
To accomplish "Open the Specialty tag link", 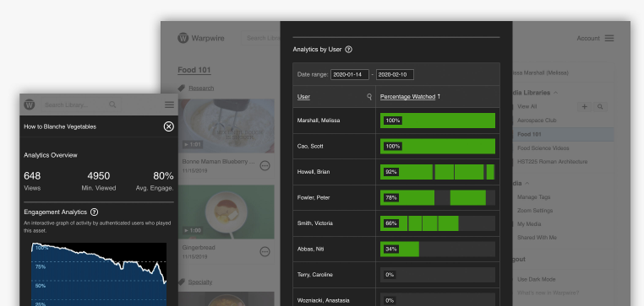I will 200,282.
